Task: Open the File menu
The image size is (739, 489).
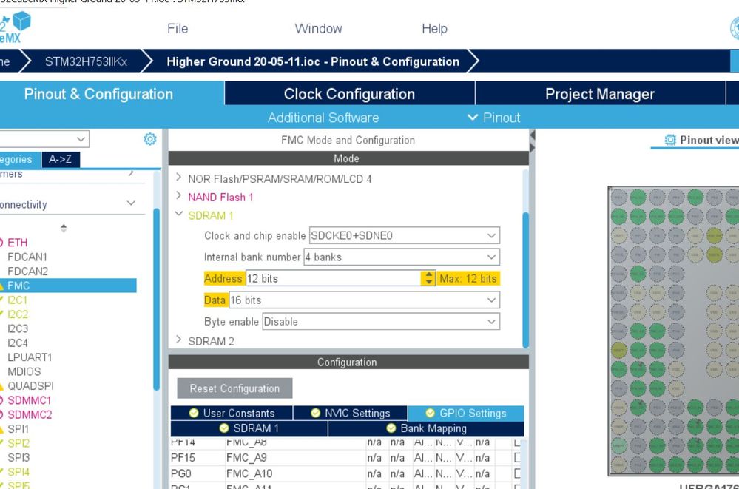Action: (x=178, y=29)
